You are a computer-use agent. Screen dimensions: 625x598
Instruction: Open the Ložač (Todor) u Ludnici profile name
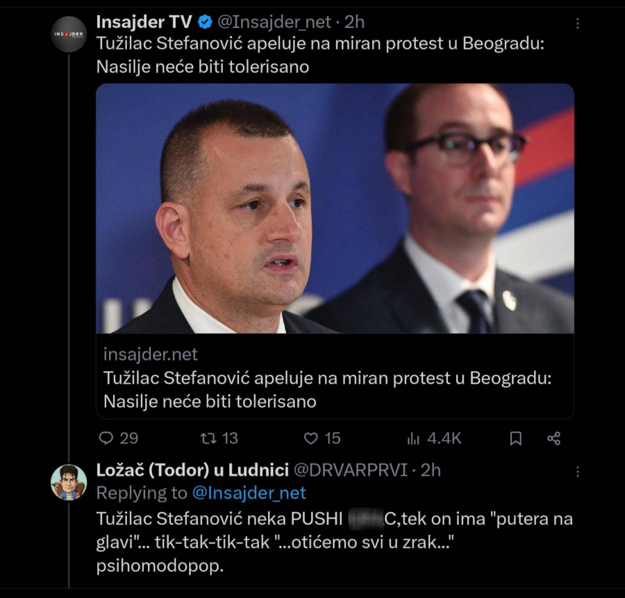click(192, 470)
